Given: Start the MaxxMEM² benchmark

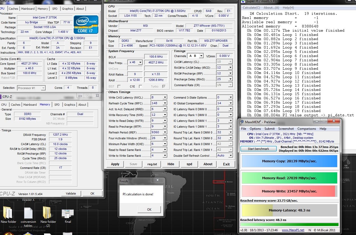Looking at the screenshot, I should click(258, 149).
